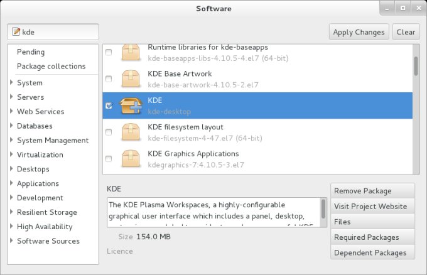The image size is (427, 275).
Task: Select the Resilient Storage category label
Action: [47, 212]
